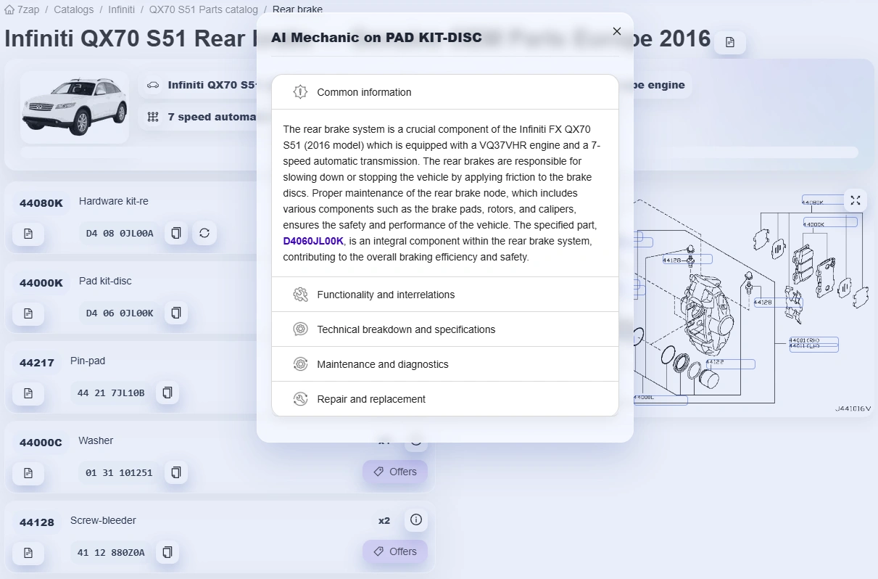The height and width of the screenshot is (579, 878).
Task: Expand Maintenance and diagnostics section
Action: pos(445,364)
